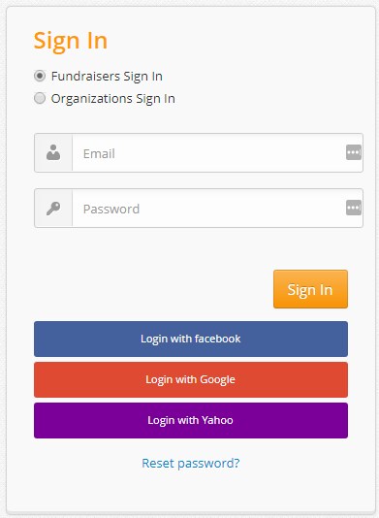Choose the red social login button
Image resolution: width=379 pixels, height=518 pixels.
[191, 379]
